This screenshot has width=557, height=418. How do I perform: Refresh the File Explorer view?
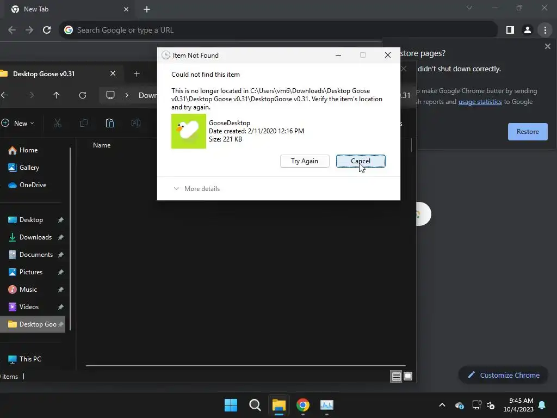[83, 95]
